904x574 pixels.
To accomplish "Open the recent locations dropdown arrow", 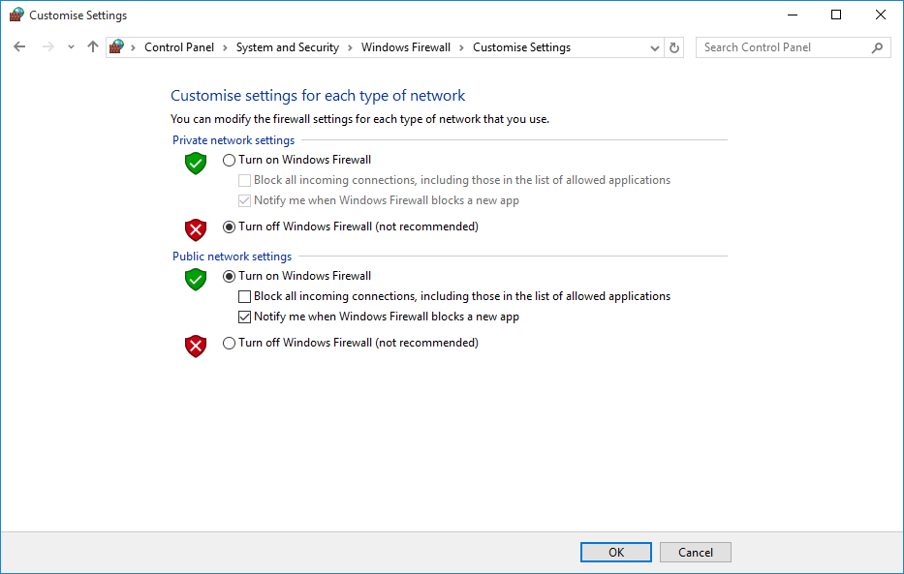I will point(71,47).
